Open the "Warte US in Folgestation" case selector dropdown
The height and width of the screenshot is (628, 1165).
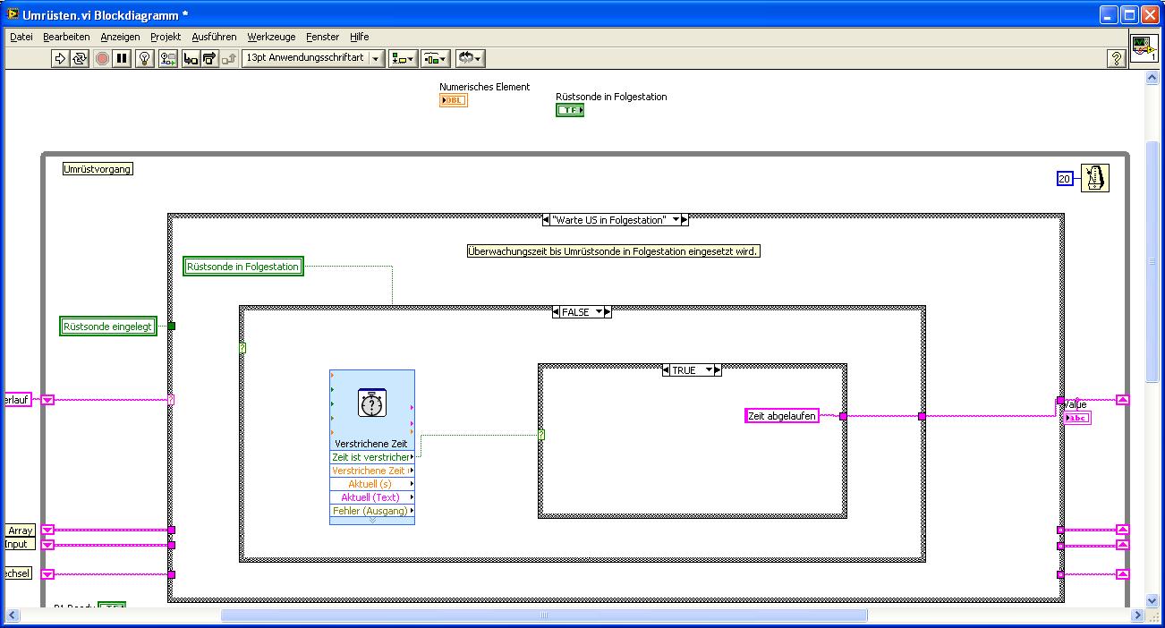point(676,220)
